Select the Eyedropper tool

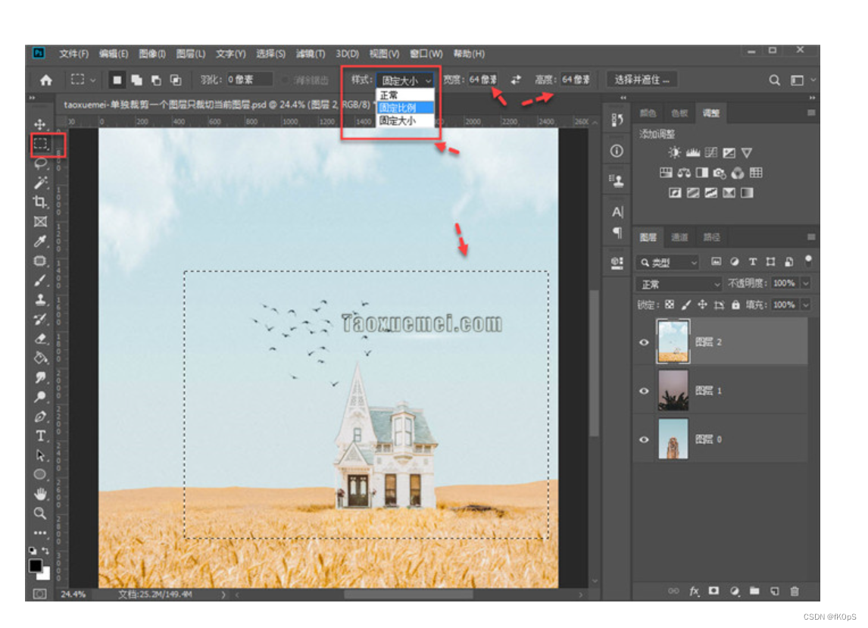(x=40, y=241)
